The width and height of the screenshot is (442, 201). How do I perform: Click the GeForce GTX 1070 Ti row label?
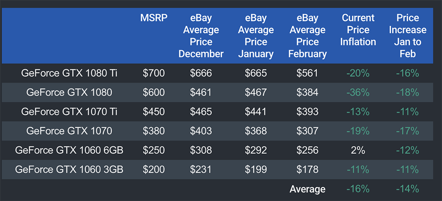(69, 112)
